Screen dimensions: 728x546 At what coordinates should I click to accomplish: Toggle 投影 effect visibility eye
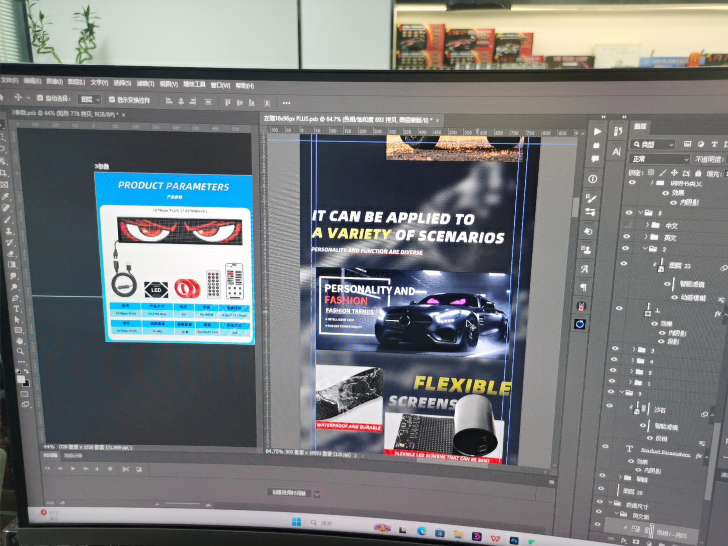coord(661,341)
